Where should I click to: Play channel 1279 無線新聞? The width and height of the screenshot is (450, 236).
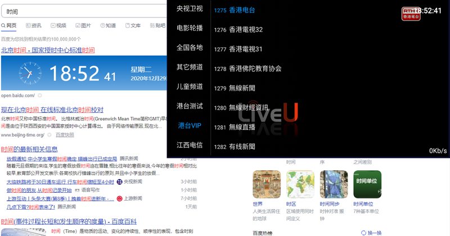[242, 88]
